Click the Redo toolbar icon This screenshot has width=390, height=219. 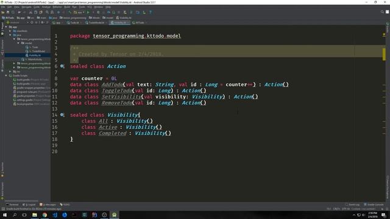pyautogui.click(x=24, y=12)
